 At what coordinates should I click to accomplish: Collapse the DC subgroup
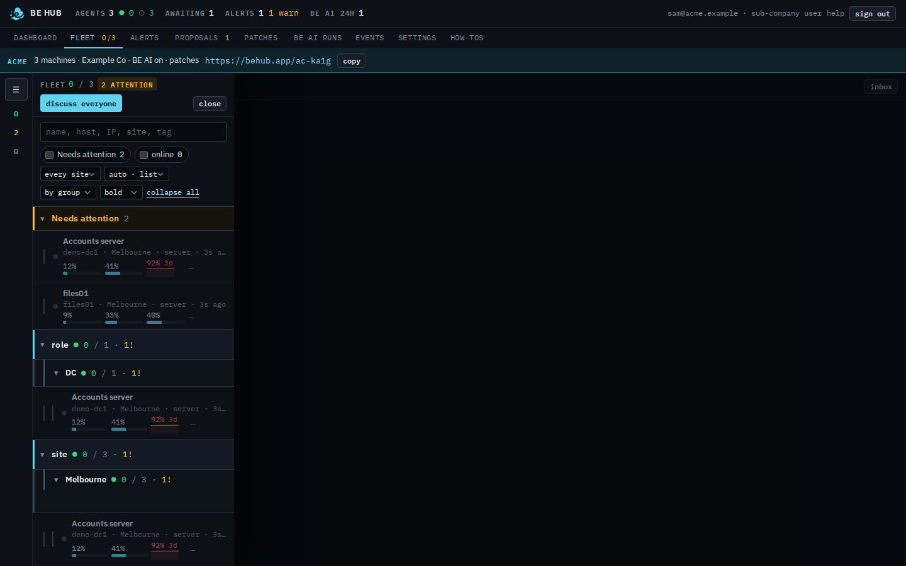point(56,374)
